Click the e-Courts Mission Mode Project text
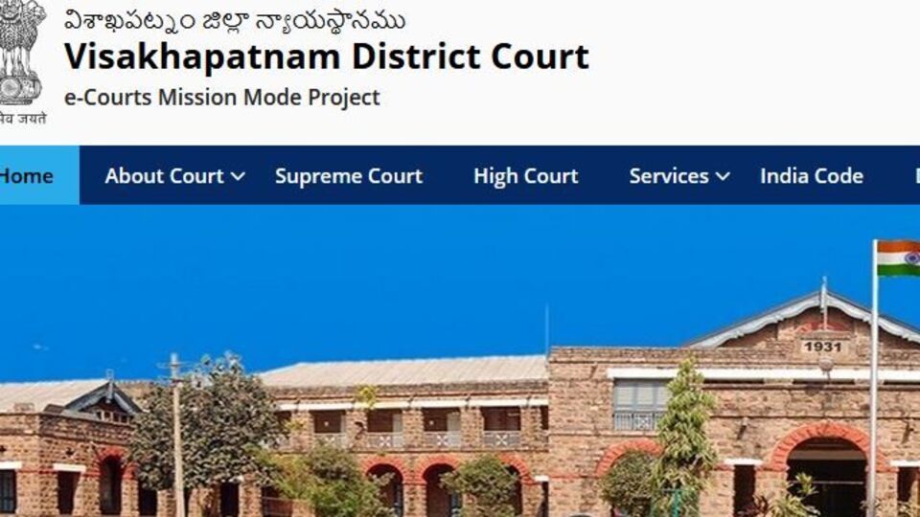The image size is (920, 517). (x=221, y=98)
